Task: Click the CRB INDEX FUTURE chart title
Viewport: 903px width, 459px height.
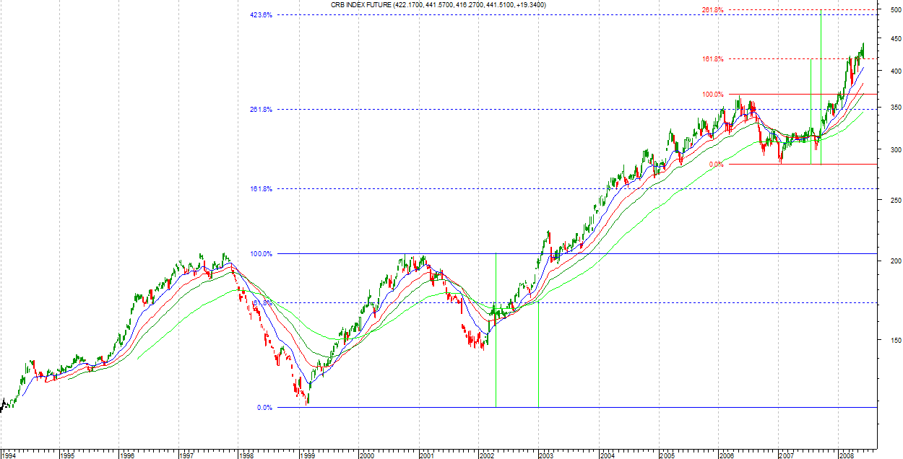Action: point(438,5)
